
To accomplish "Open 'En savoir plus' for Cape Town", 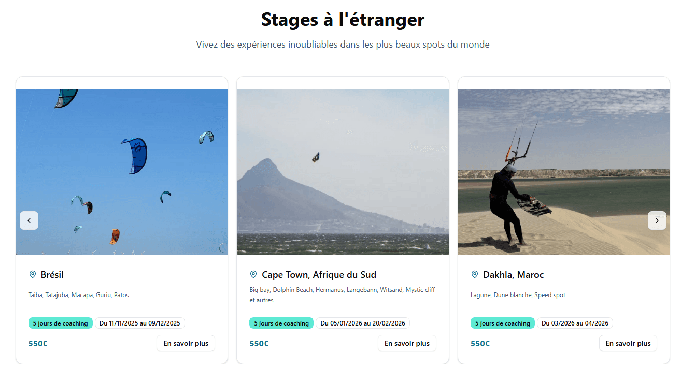I will pos(407,343).
